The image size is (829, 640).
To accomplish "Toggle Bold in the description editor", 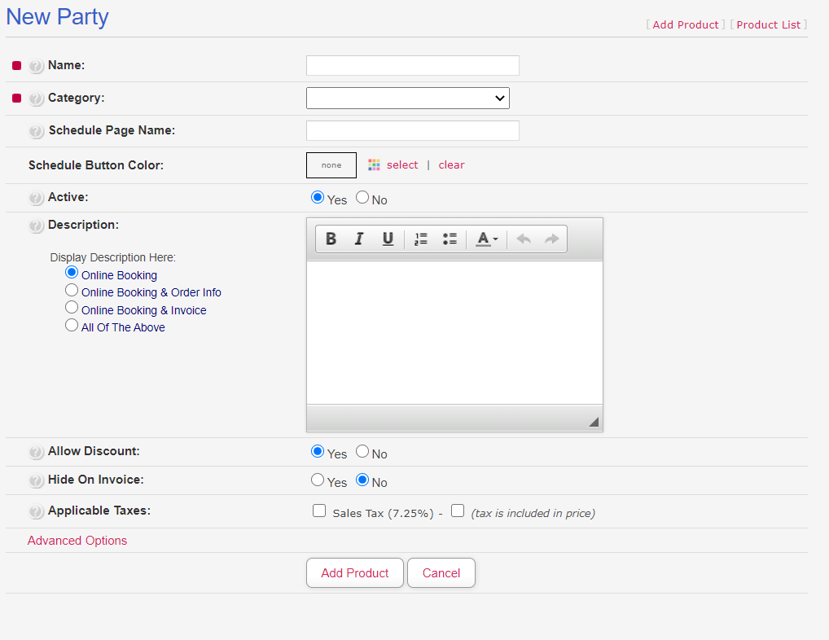I will tap(331, 239).
